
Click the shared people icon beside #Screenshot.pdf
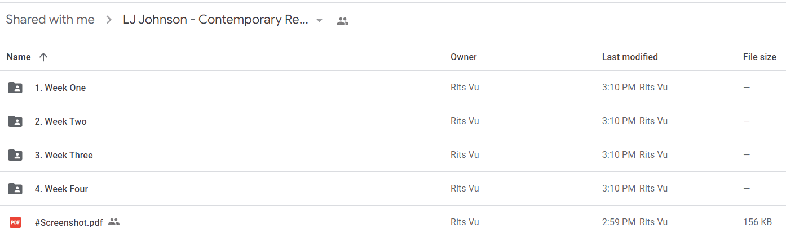[114, 222]
